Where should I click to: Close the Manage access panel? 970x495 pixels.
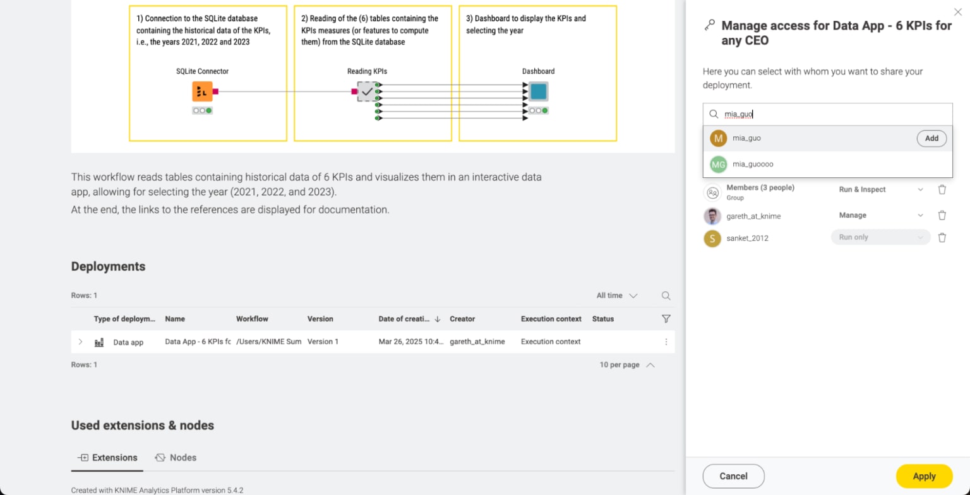pos(957,12)
